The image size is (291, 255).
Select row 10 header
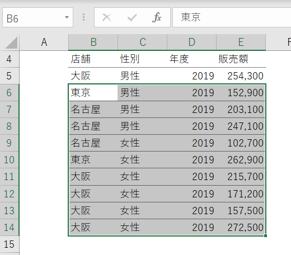tap(10, 160)
